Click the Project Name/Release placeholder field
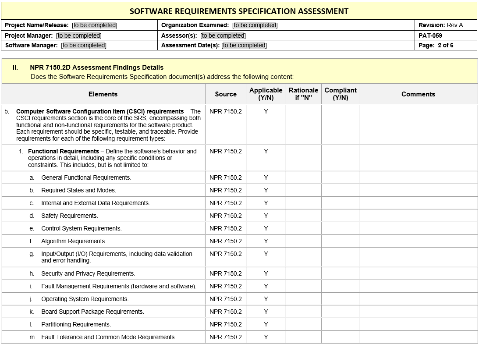 [x=95, y=25]
